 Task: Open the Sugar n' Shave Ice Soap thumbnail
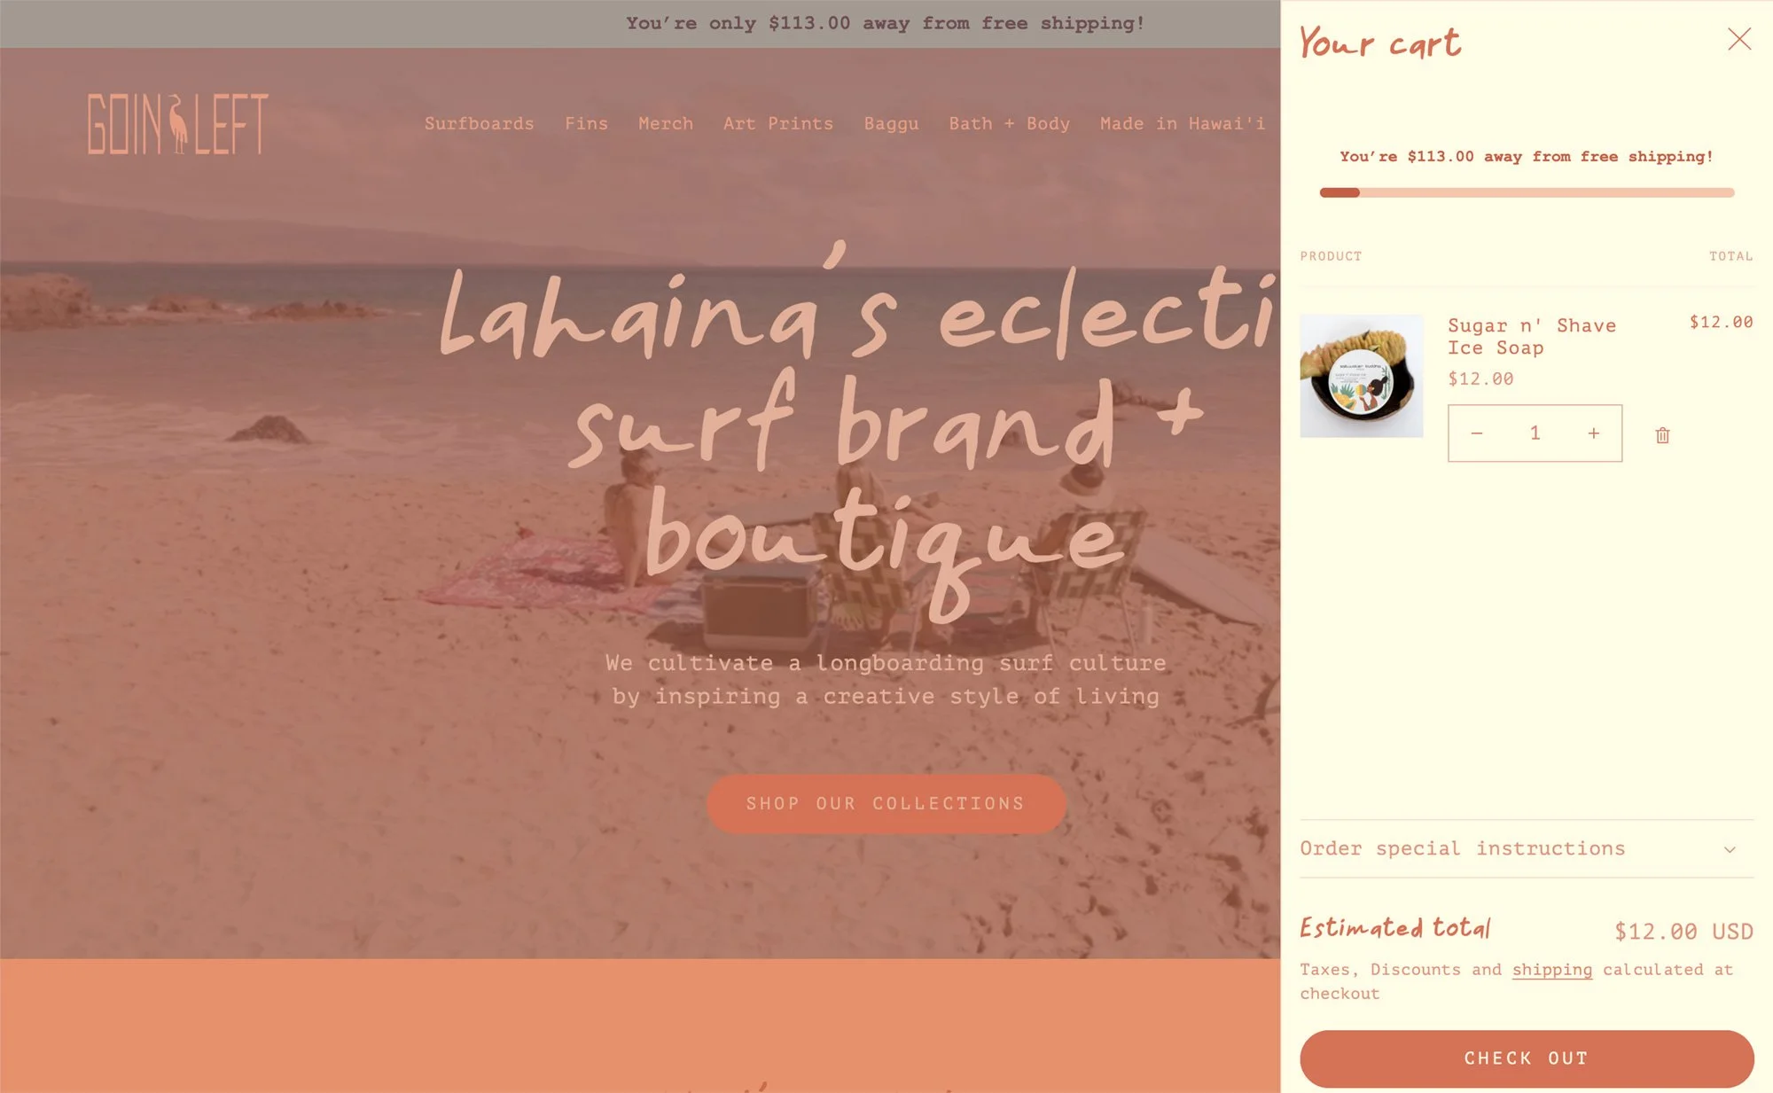[x=1362, y=376]
